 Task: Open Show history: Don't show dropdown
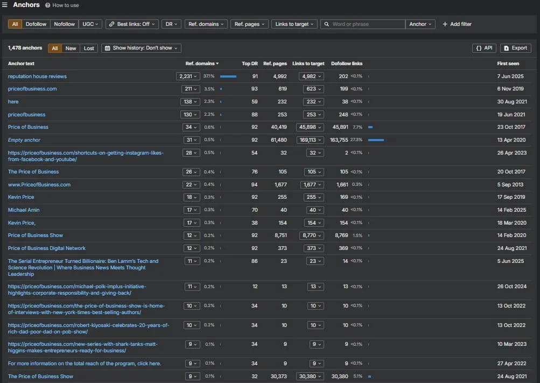click(x=141, y=48)
